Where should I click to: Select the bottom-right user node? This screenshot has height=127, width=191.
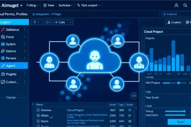(117, 84)
